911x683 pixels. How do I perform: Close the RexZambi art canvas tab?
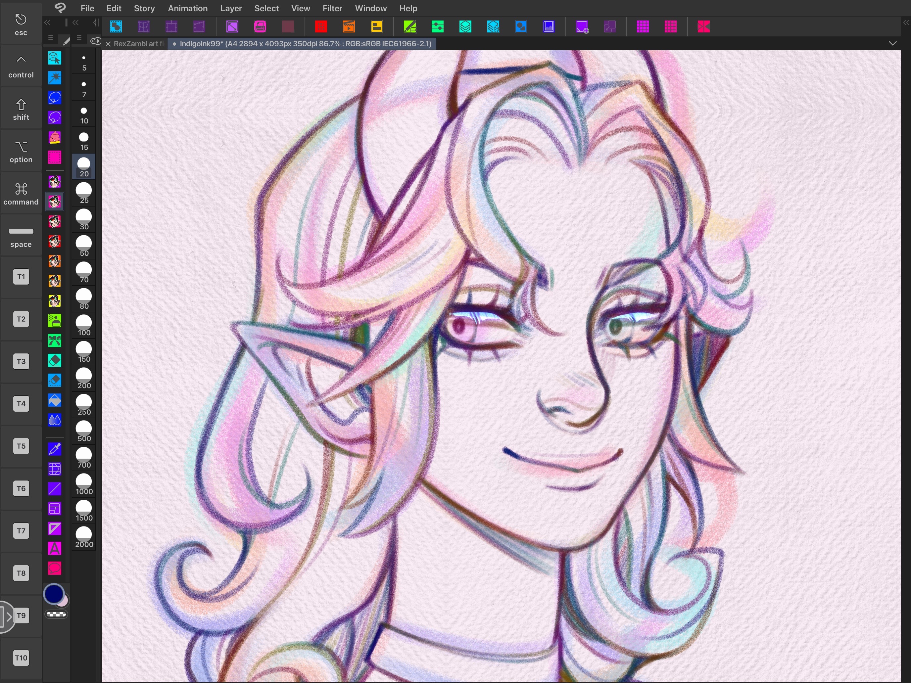(x=108, y=44)
